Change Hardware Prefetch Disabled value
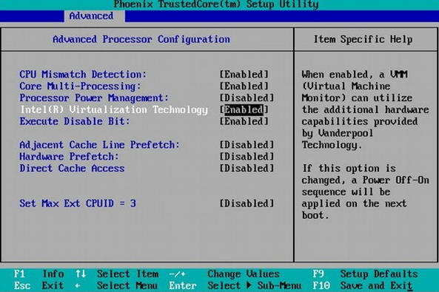The width and height of the screenshot is (439, 292). click(247, 157)
